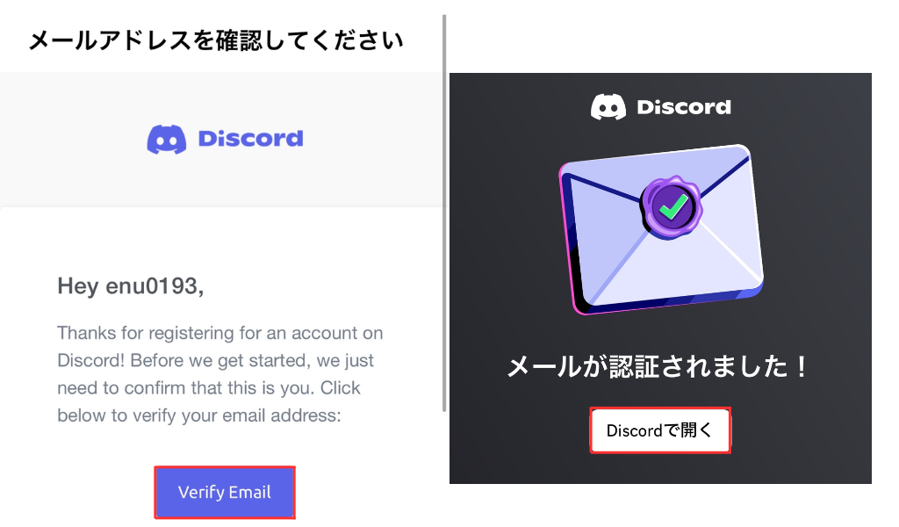This screenshot has width=899, height=527.
Task: Click the email's vertical scrollbar
Action: click(444, 213)
